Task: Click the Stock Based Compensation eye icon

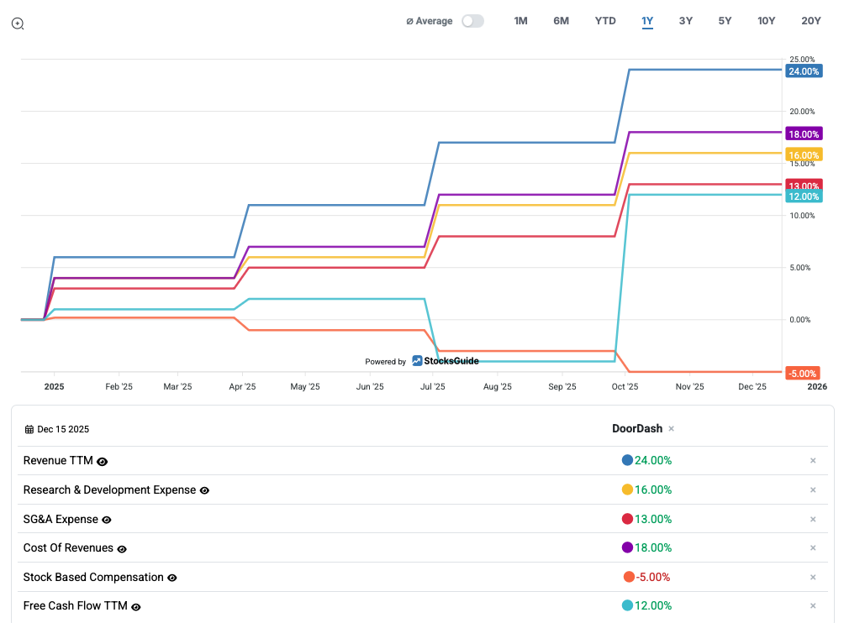Action: [x=172, y=578]
